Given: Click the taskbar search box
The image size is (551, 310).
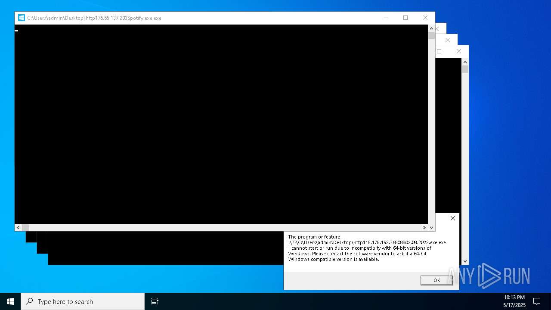Looking at the screenshot, I should pyautogui.click(x=83, y=301).
